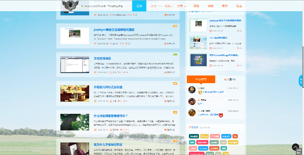Click comment icon under 文档在线预览 post
This screenshot has width=304, height=155.
(119, 72)
